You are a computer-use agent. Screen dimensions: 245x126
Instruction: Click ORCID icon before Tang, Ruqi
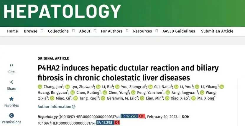click(x=75, y=98)
